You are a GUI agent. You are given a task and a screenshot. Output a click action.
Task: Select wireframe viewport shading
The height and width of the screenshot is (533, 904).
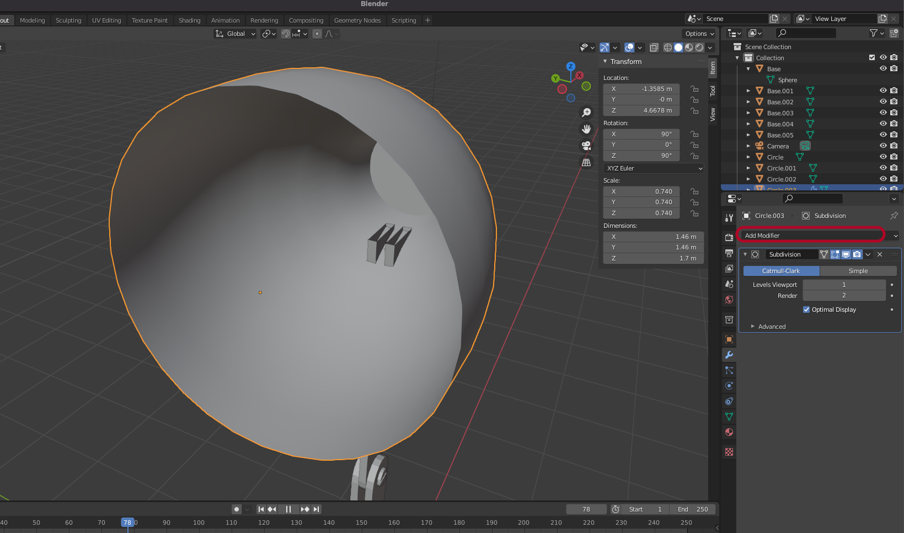pos(668,47)
